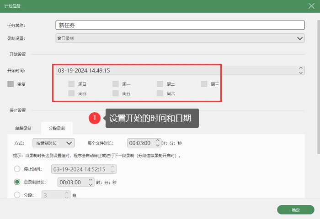
Task: Click the 确定 confirm button
Action: click(x=295, y=210)
